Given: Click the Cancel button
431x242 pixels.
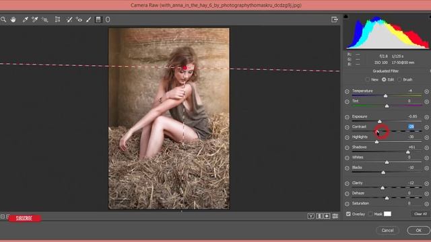Looking at the screenshot, I should pos(387,230).
